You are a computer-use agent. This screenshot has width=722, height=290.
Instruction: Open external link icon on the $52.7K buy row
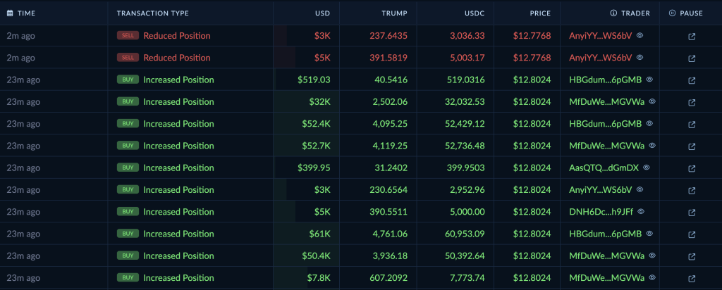[x=692, y=146]
